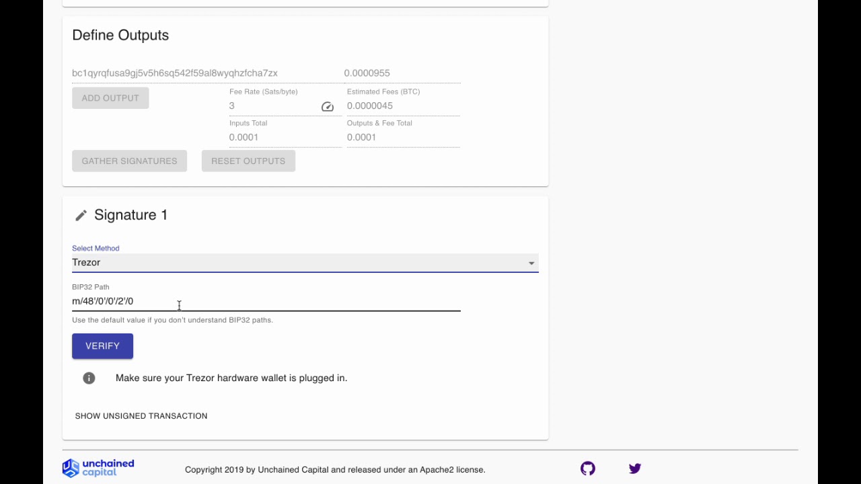Click the RESET OUTPUTS button
This screenshot has height=484, width=861.
pos(248,161)
